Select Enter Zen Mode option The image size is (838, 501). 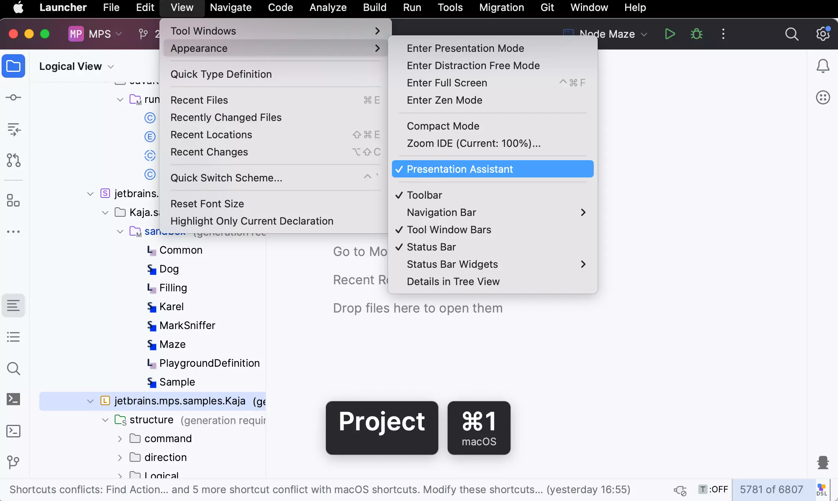tap(445, 100)
